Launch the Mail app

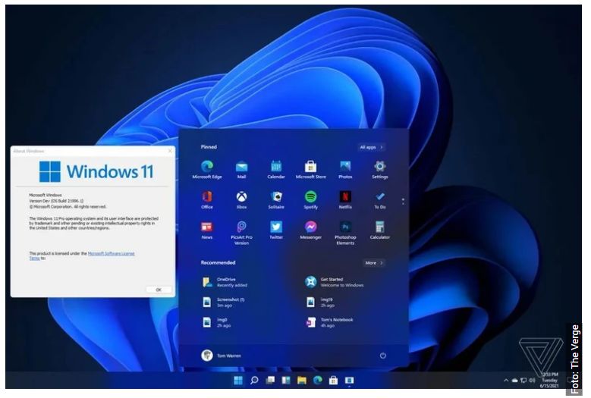(241, 170)
